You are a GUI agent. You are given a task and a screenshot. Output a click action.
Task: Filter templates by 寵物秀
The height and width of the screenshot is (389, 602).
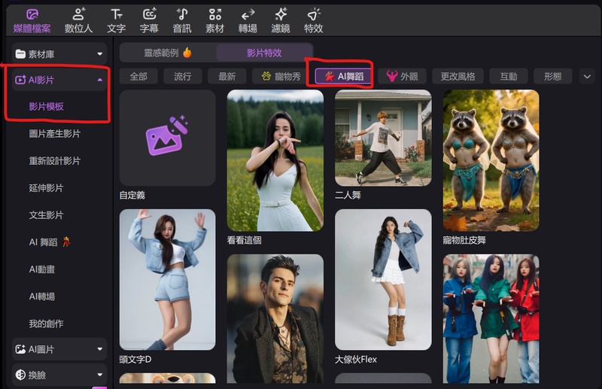click(x=281, y=77)
